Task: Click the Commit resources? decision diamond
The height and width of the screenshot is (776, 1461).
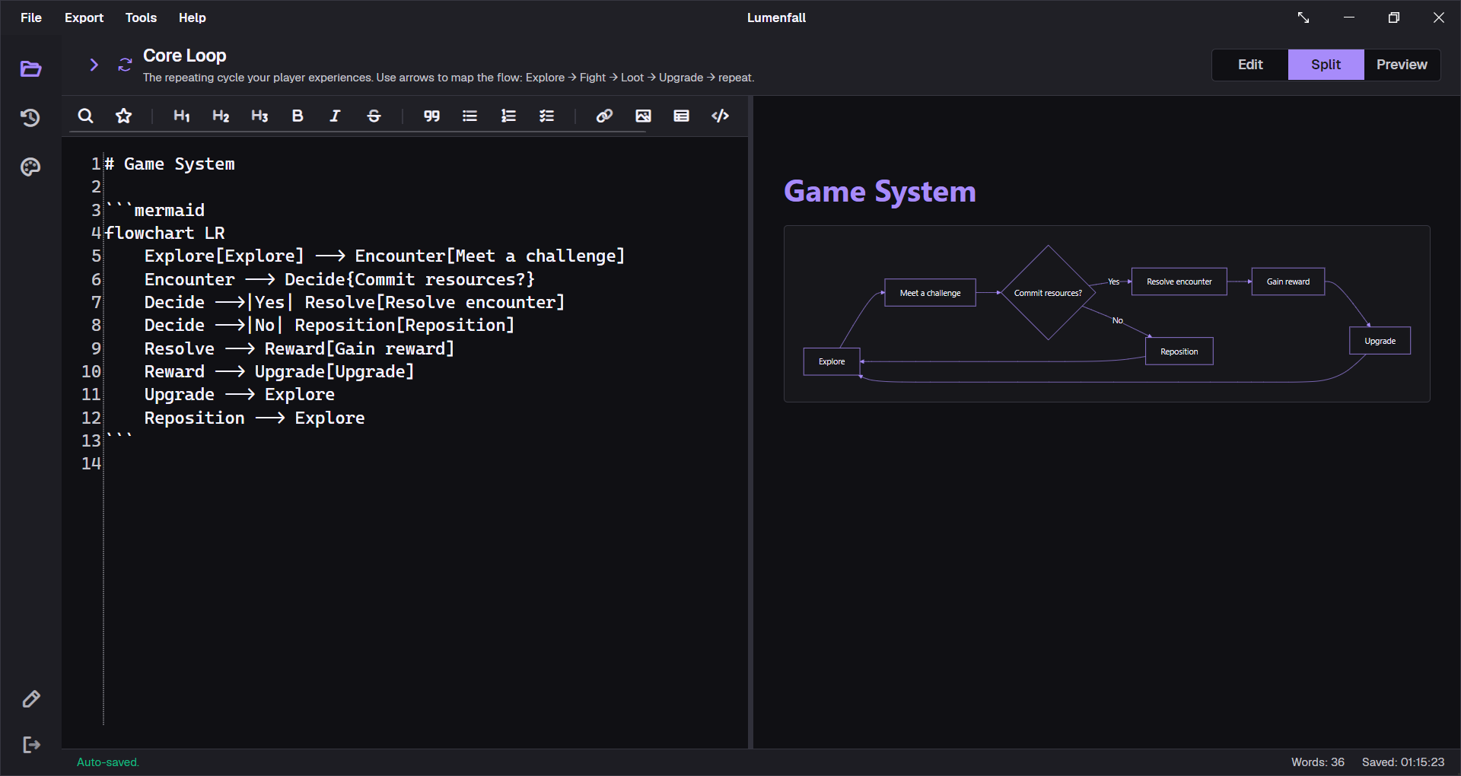Action: tap(1048, 293)
